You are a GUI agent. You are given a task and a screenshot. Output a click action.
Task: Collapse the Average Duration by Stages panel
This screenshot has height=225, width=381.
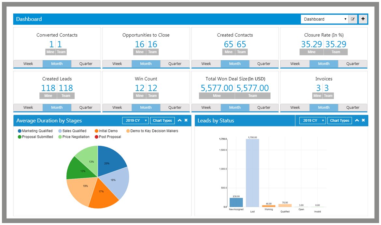(x=179, y=120)
